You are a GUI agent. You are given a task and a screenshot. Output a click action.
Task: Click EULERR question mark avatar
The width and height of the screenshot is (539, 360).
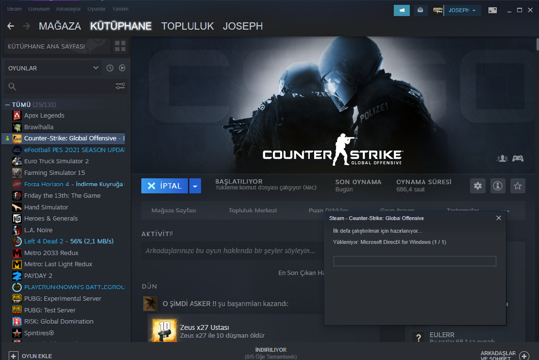click(419, 337)
